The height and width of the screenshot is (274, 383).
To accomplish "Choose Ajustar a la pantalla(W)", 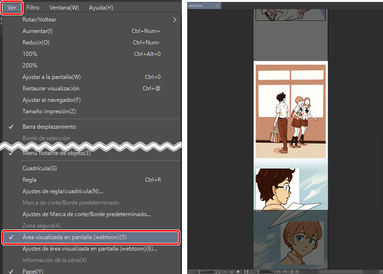I will (x=52, y=77).
